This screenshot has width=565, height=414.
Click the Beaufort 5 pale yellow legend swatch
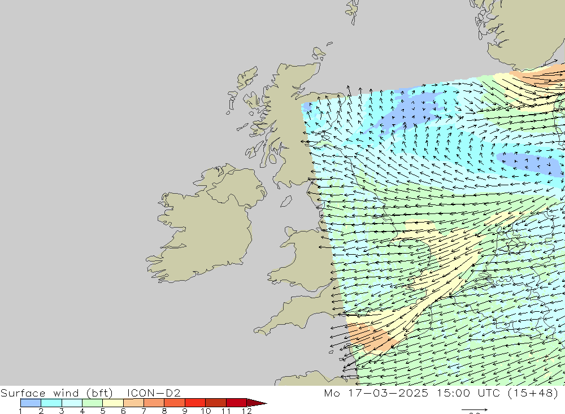click(x=113, y=403)
